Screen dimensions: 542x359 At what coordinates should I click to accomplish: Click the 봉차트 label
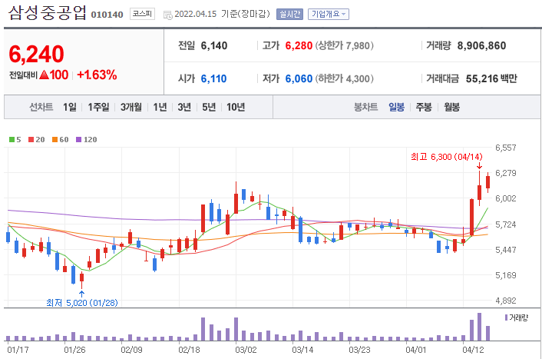pyautogui.click(x=365, y=108)
